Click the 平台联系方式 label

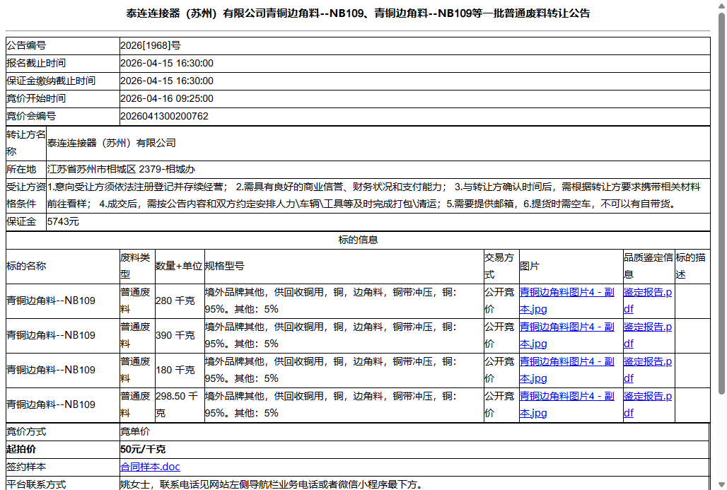click(35, 484)
